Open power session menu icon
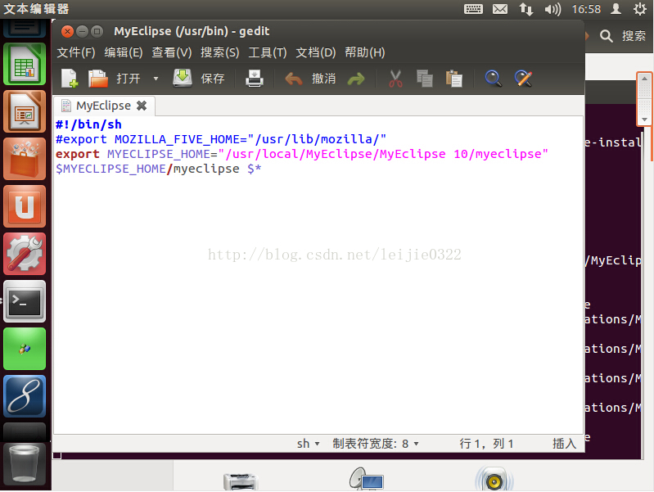This screenshot has width=654, height=492. pos(640,9)
